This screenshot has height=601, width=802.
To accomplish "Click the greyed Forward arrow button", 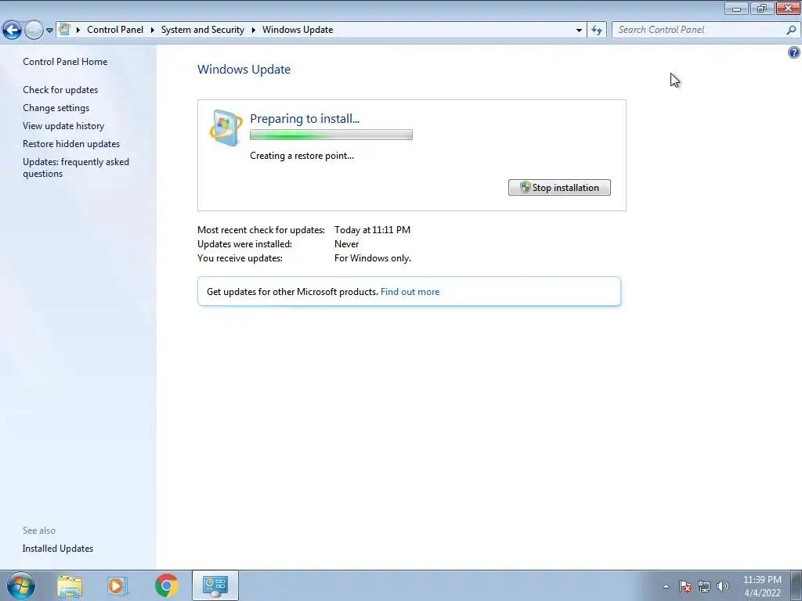I will pos(34,31).
